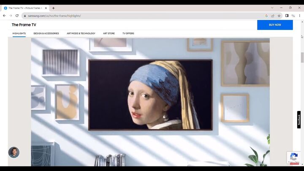The width and height of the screenshot is (304, 171).
Task: Open the Chrome three-dot menu
Action: (x=299, y=16)
